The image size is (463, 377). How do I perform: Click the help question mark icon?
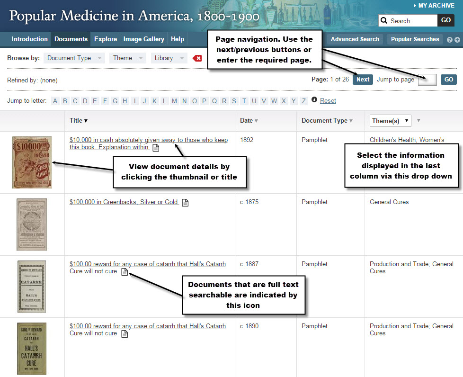tap(450, 40)
